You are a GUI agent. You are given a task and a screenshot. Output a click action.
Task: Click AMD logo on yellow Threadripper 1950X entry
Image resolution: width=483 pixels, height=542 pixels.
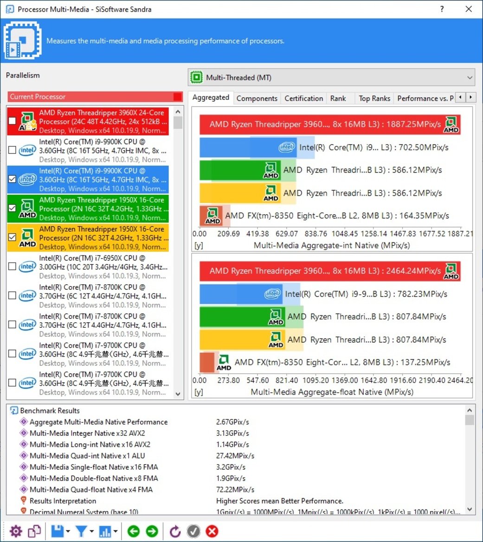click(27, 237)
